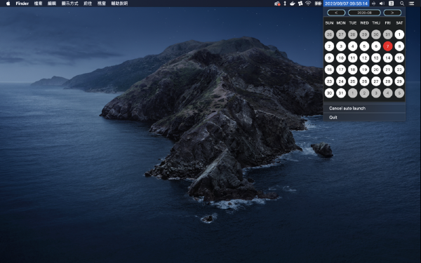The width and height of the screenshot is (421, 263).
Task: Click the fan-shaped menu bar icon
Action: 300,4
